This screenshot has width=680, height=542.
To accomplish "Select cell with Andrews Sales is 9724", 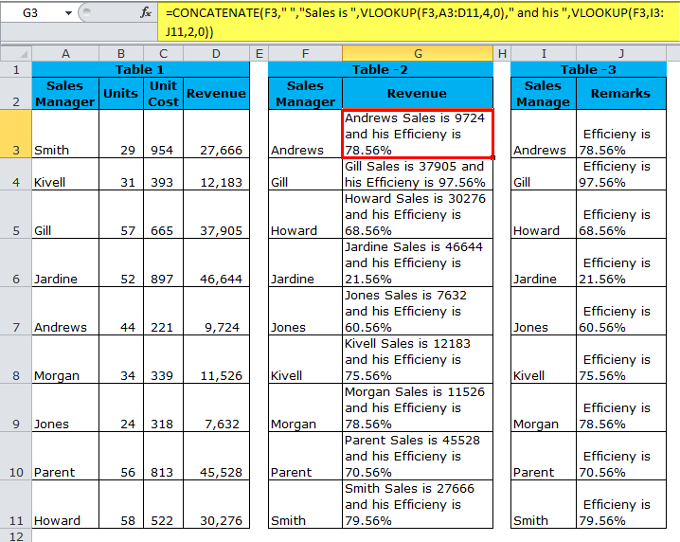I will point(418,134).
